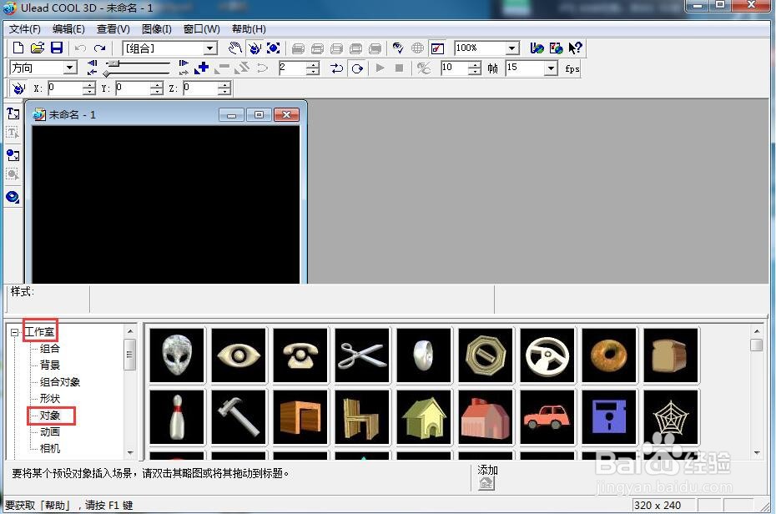This screenshot has height=514, width=776.
Task: Click the export to web globe icon
Action: click(x=556, y=48)
